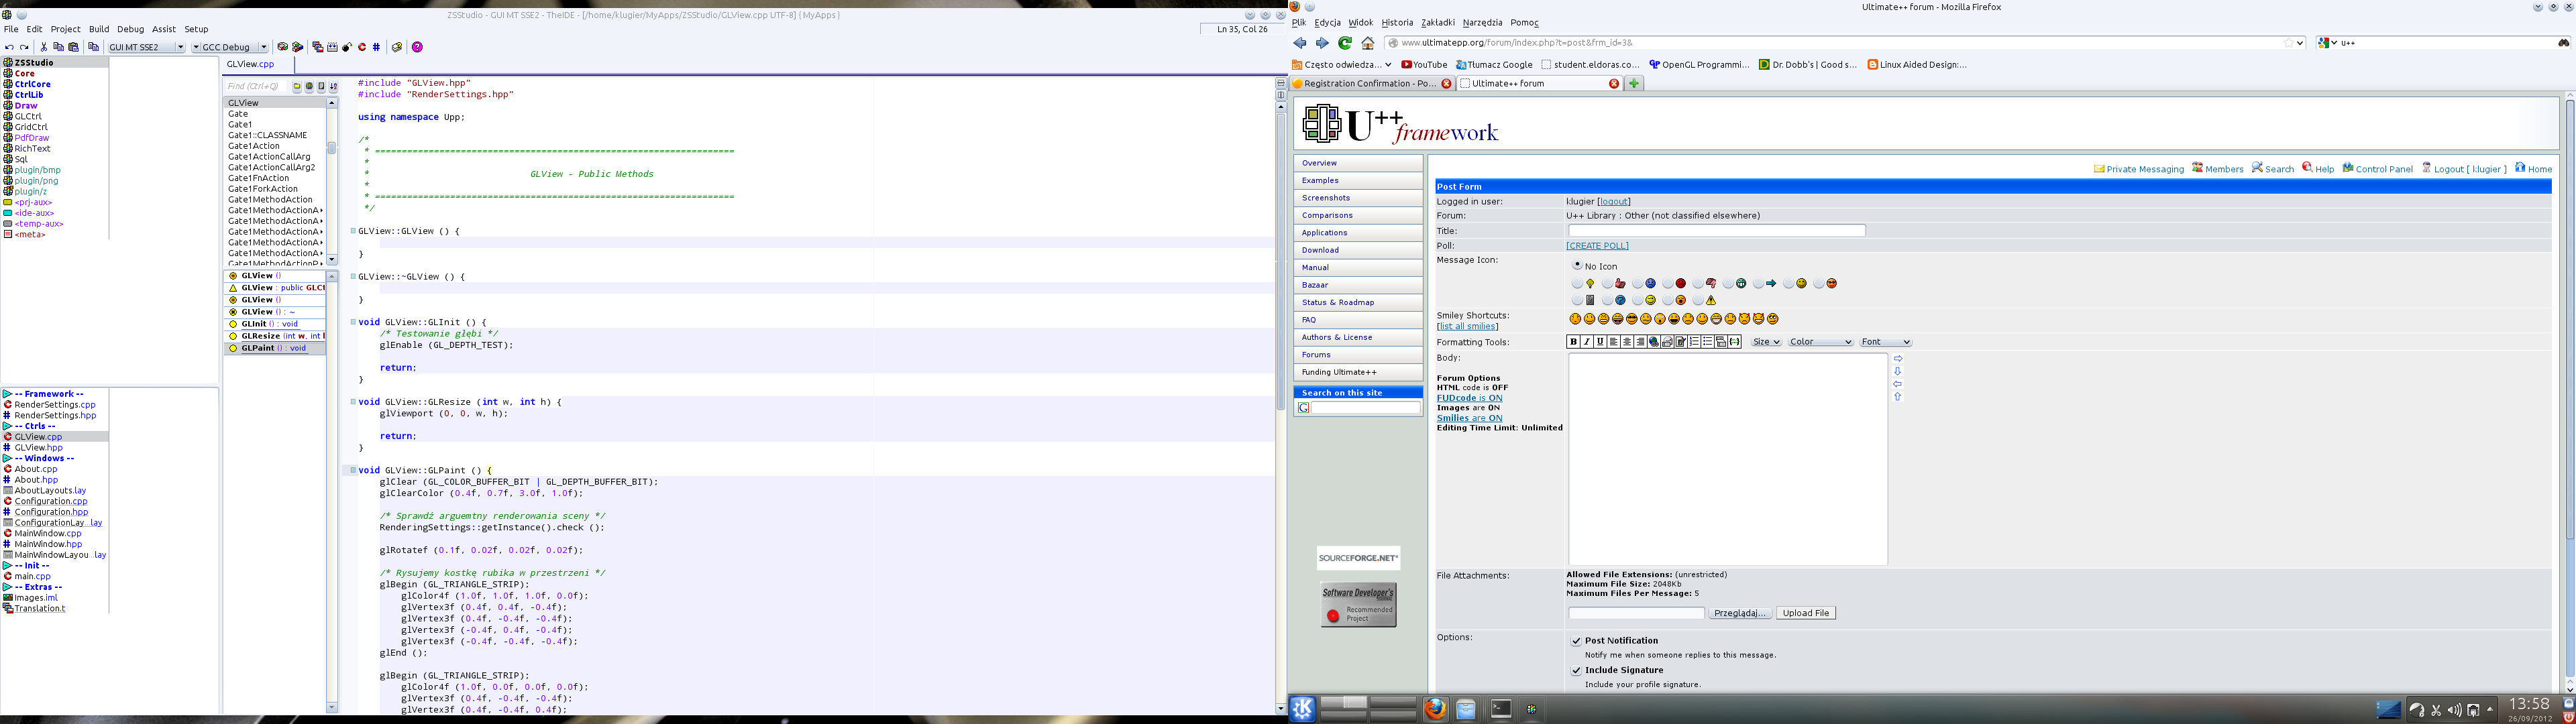Image resolution: width=2576 pixels, height=724 pixels.
Task: Open the GCC Debug build mode dropdown
Action: coord(264,47)
